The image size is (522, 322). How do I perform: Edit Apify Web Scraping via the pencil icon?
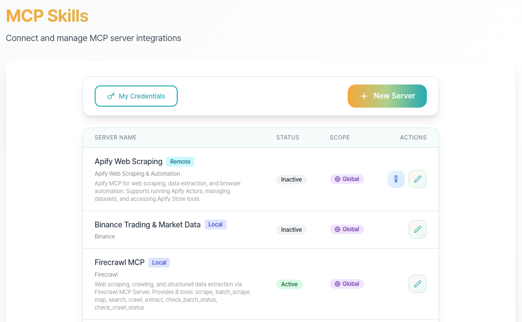pyautogui.click(x=417, y=179)
